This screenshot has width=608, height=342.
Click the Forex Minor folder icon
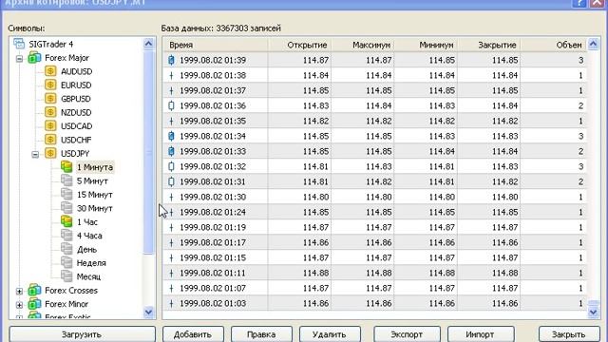pos(34,304)
